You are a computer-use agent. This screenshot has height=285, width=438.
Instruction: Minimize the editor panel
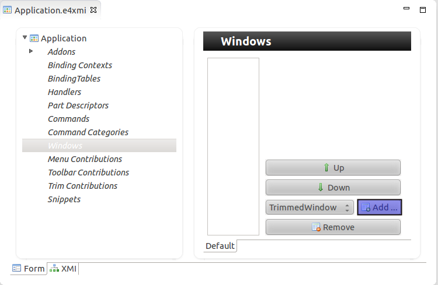click(406, 9)
